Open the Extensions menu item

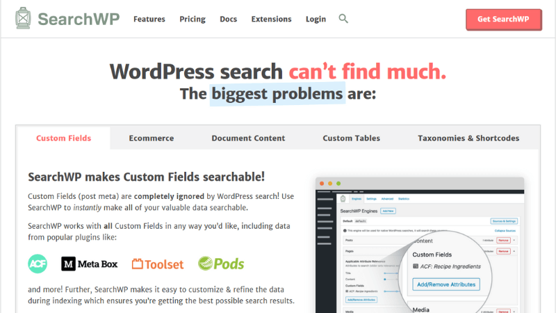(x=271, y=19)
